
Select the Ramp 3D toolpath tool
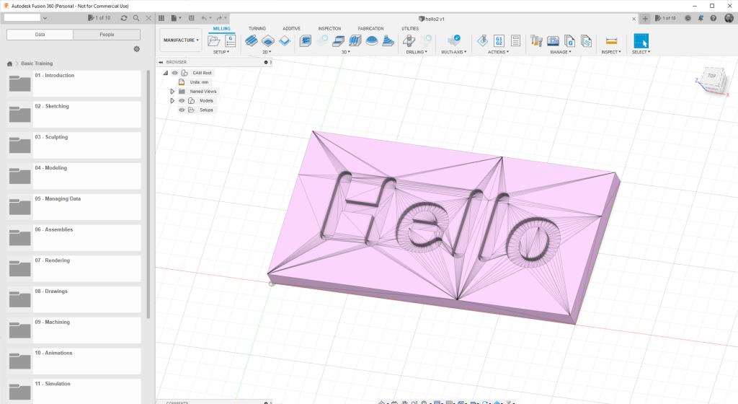click(388, 41)
